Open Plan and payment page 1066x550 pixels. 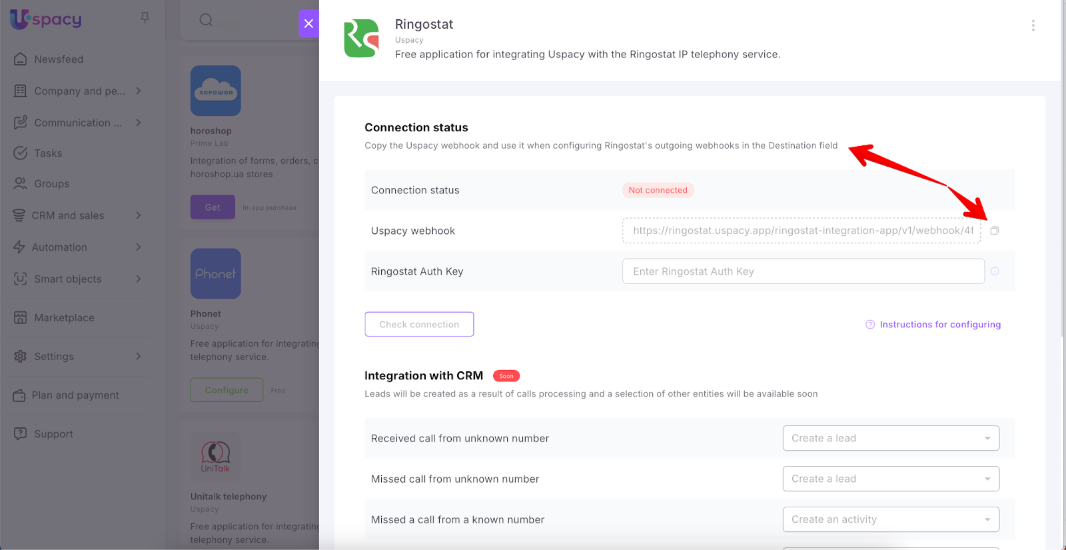pyautogui.click(x=75, y=395)
